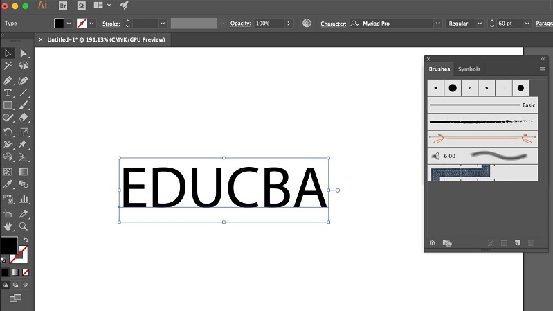Image resolution: width=553 pixels, height=311 pixels.
Task: Click the Recolor Artwork wheel icon
Action: [307, 24]
